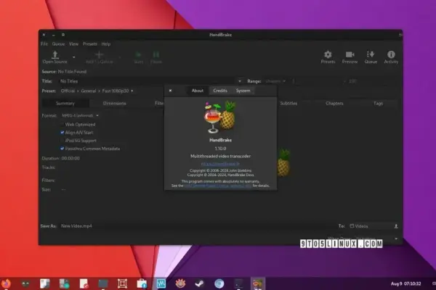Switch to the Subtitles tab
Image resolution: width=436 pixels, height=290 pixels.
[288, 103]
